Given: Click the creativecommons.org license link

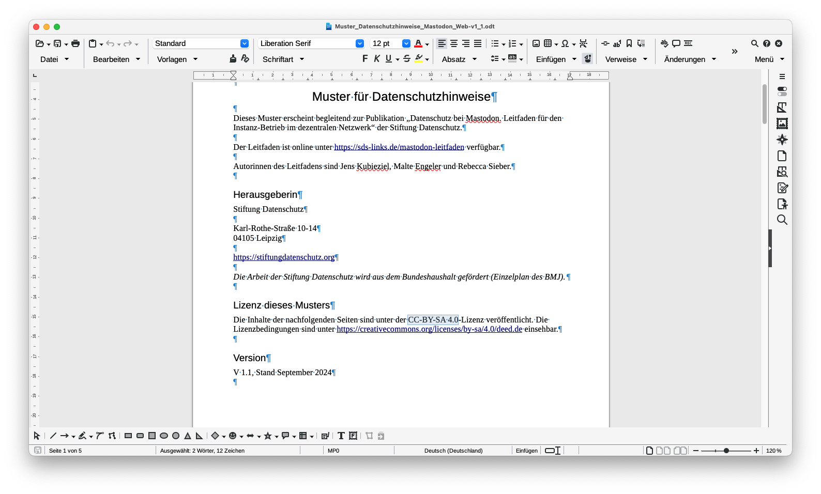Looking at the screenshot, I should pos(429,329).
